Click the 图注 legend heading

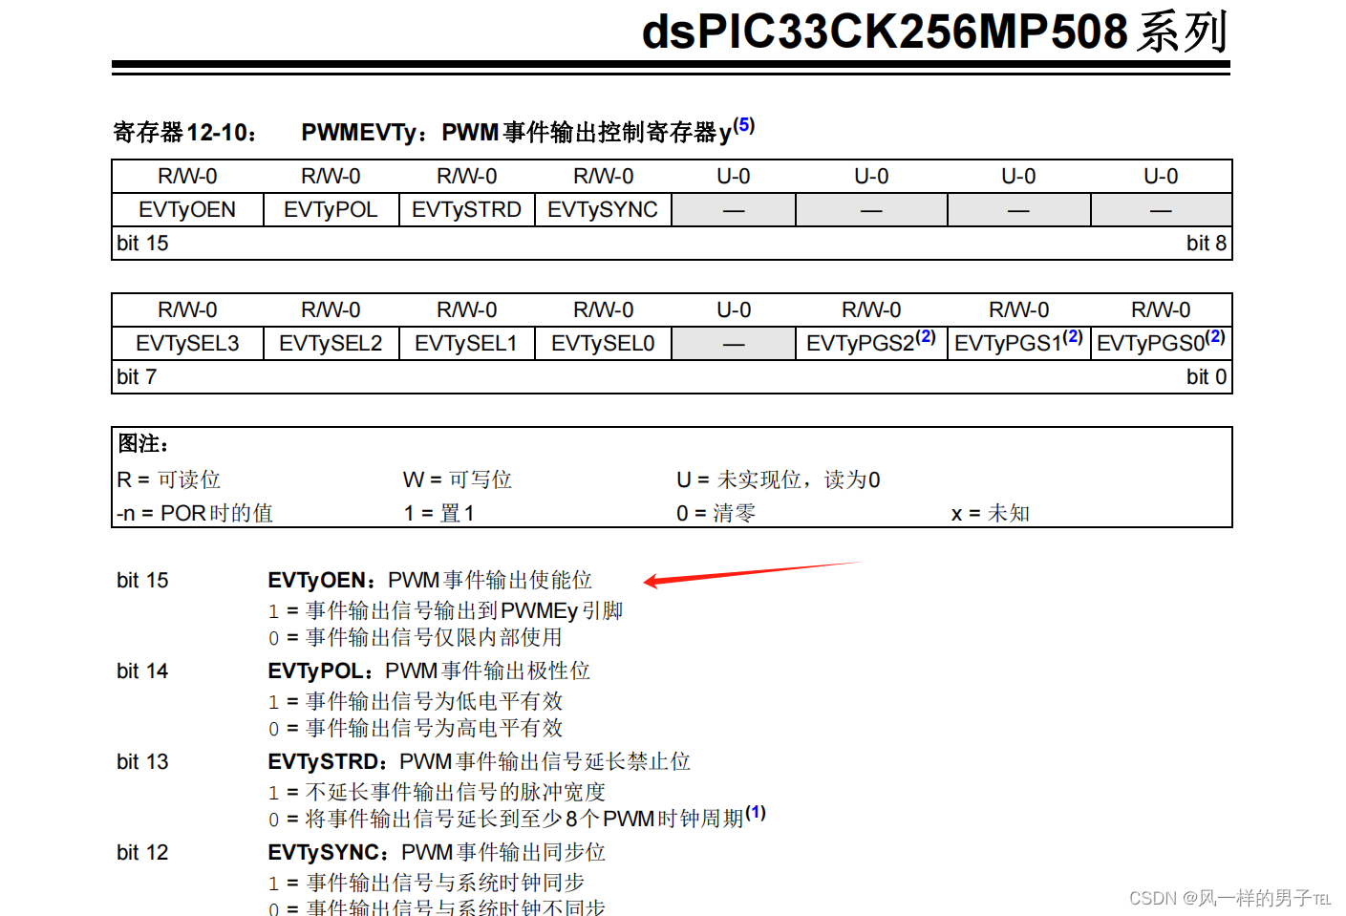tap(143, 444)
